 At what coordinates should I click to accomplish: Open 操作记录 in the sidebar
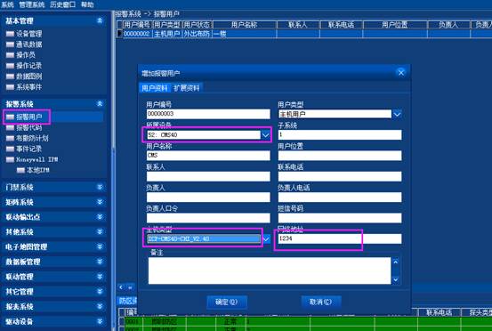[28, 66]
